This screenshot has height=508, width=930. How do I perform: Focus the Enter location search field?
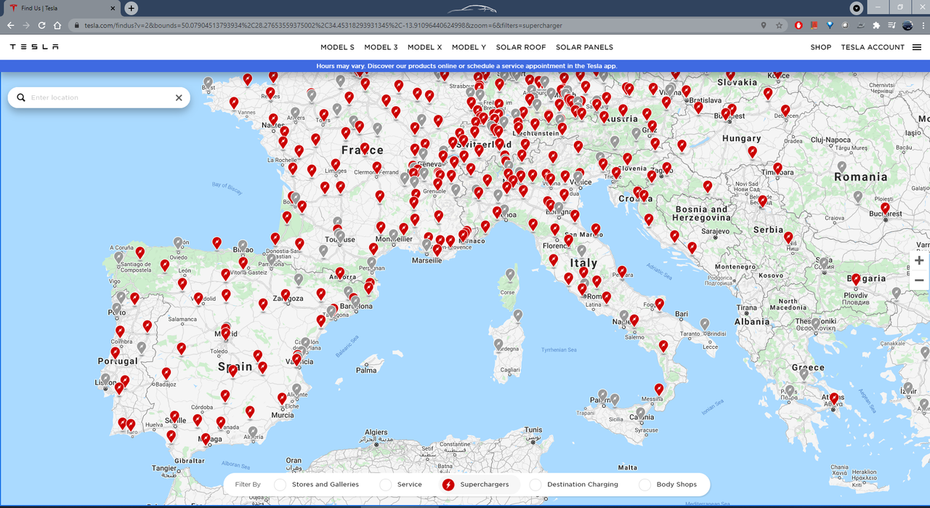tap(100, 97)
